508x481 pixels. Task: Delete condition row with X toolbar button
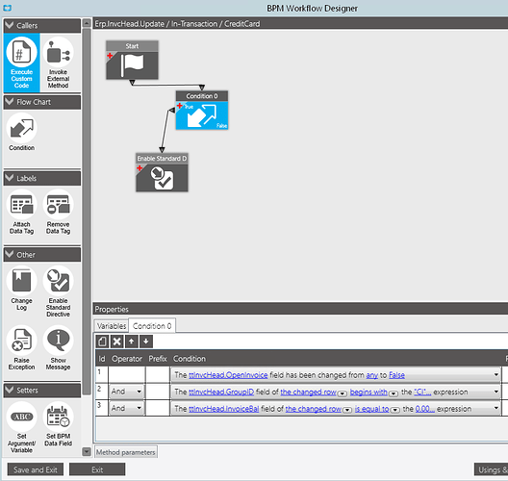pos(117,342)
